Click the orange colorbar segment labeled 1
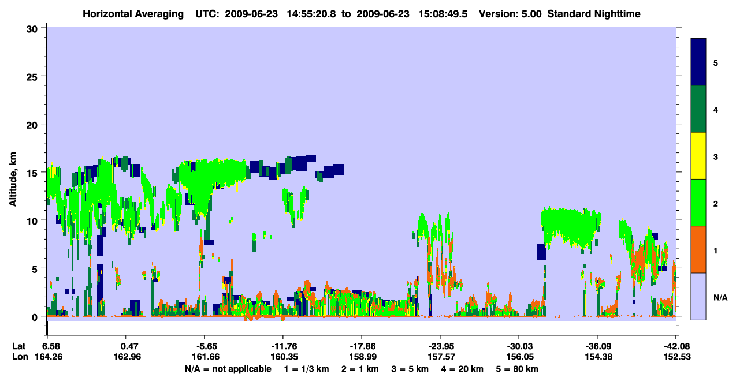Image resolution: width=751 pixels, height=385 pixels. 698,249
